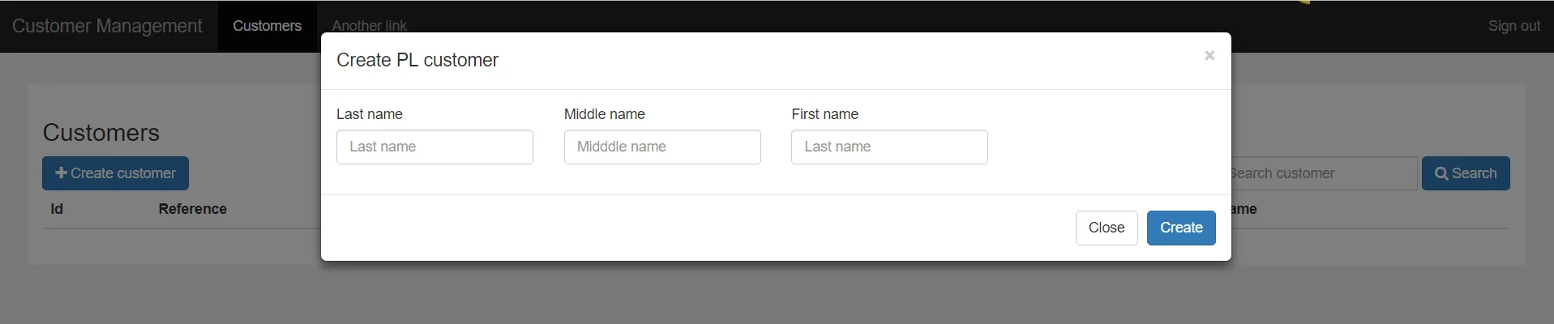The image size is (1554, 324).
Task: Hit the Search button text
Action: pyautogui.click(x=1474, y=173)
